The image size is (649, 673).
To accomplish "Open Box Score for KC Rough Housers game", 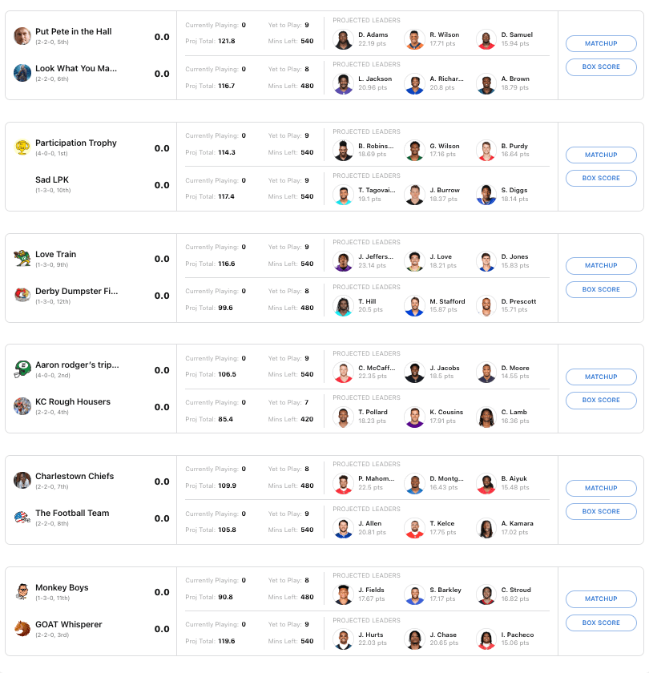I will (601, 400).
